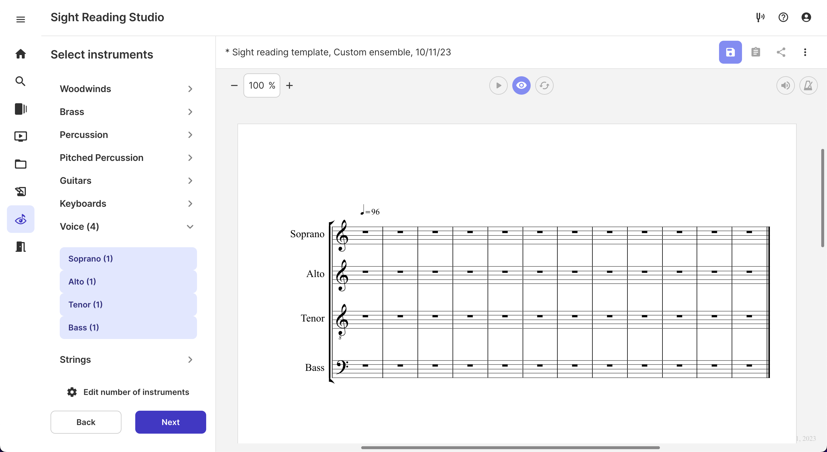Expand the Woodwinds instrument category
Viewport: 827px width, 452px height.
[127, 89]
